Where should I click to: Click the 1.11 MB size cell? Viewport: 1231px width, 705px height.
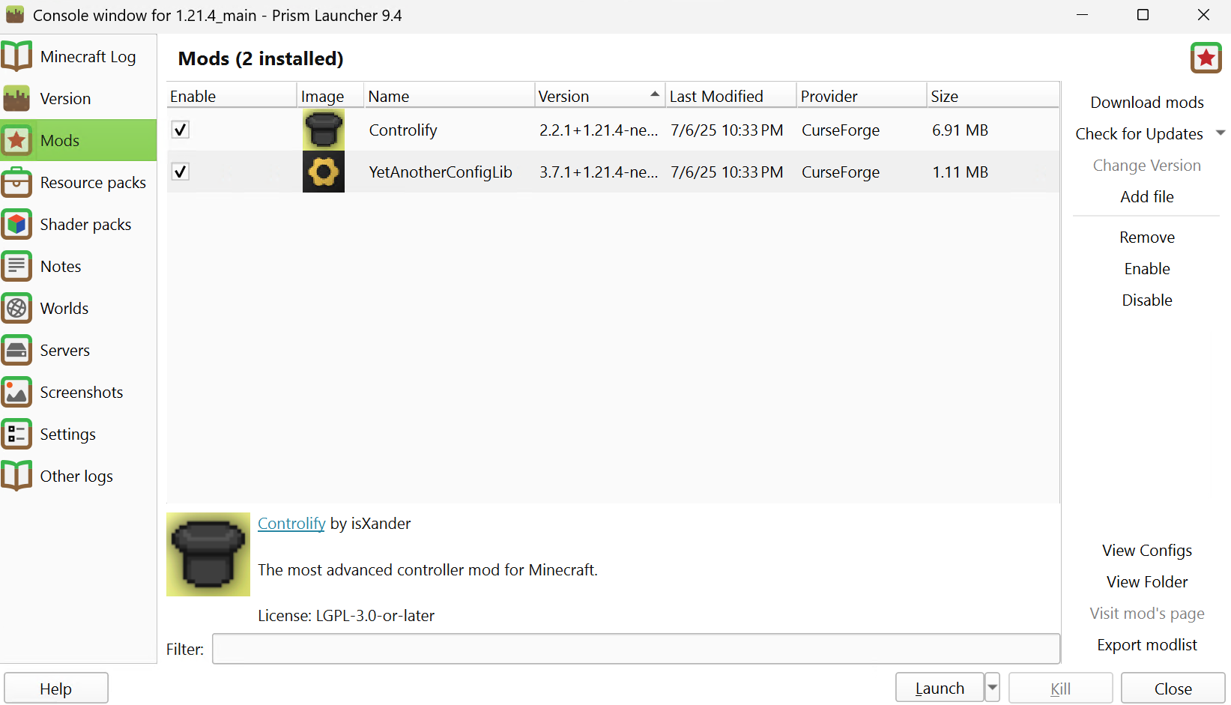(960, 172)
